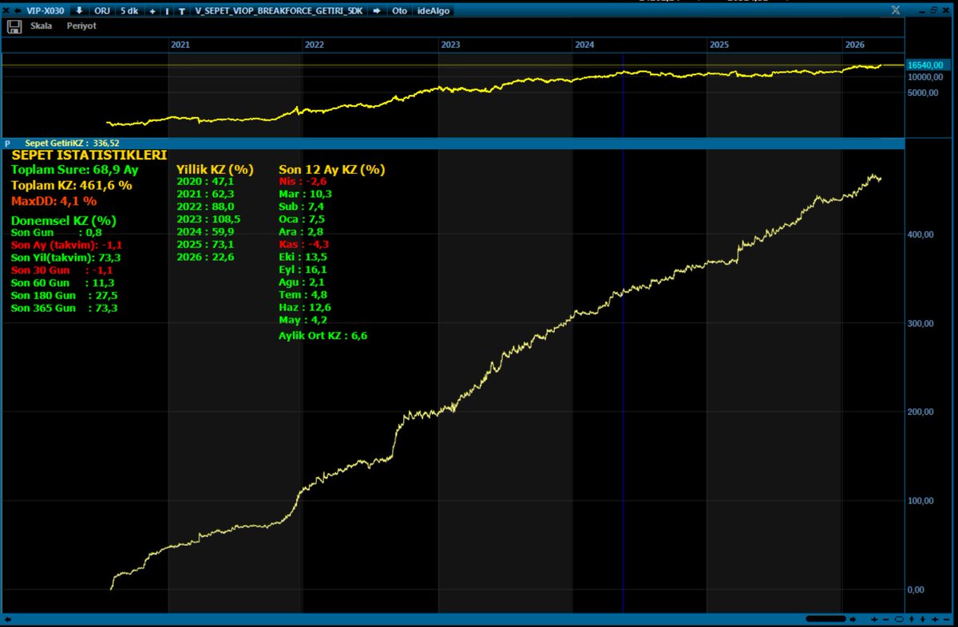Click the Son Yil(takvim): 73,3 row
The height and width of the screenshot is (627, 958).
coord(65,258)
